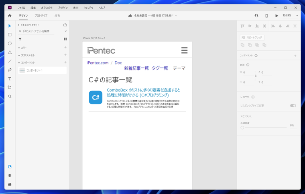Image resolution: width=305 pixels, height=194 pixels.
Task: Click the Subtract boolean operation icon
Action: pyautogui.click(x=250, y=45)
